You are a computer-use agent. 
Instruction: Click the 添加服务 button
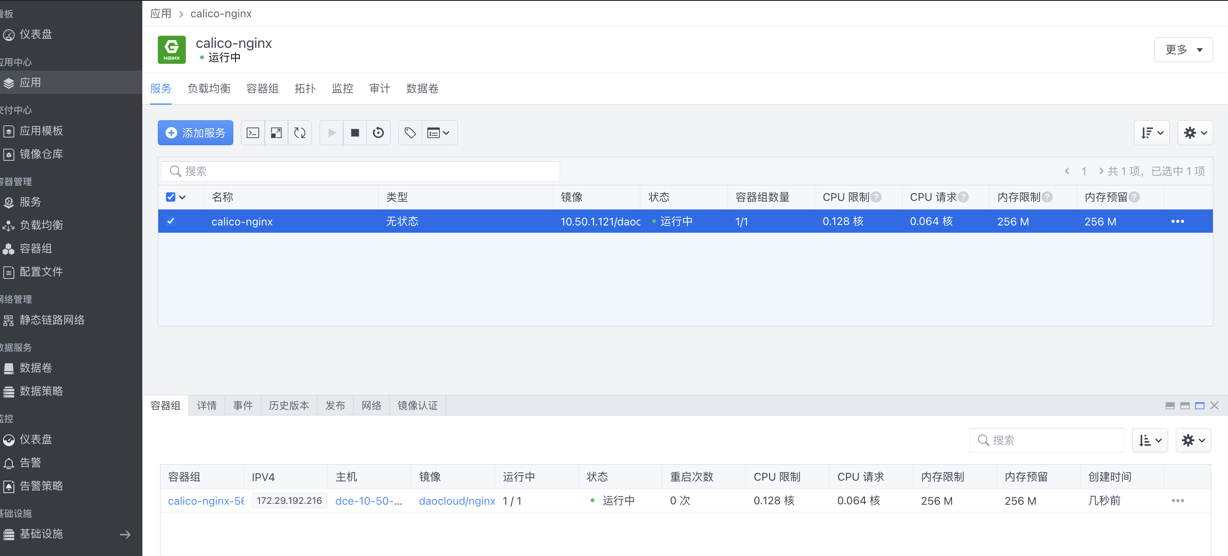195,133
